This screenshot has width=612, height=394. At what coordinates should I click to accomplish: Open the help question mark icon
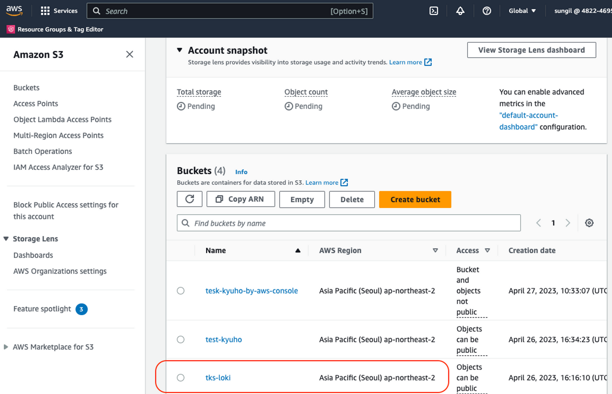pos(487,11)
